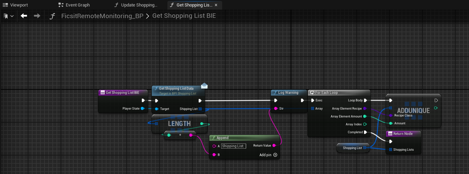Click Add pin on Append node
Image resolution: width=469 pixels, height=174 pixels.
click(x=268, y=155)
